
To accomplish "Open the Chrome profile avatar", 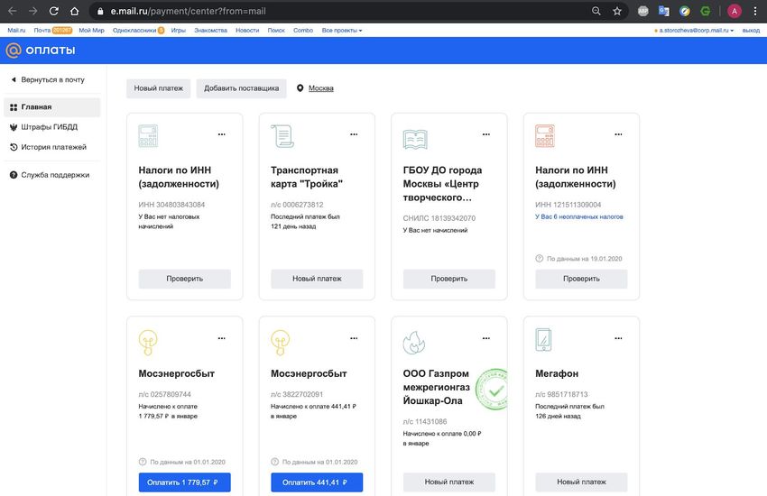I will [x=734, y=11].
